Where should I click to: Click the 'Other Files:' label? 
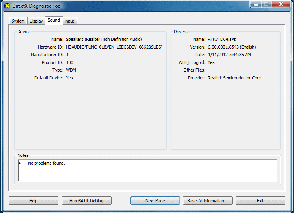(194, 70)
